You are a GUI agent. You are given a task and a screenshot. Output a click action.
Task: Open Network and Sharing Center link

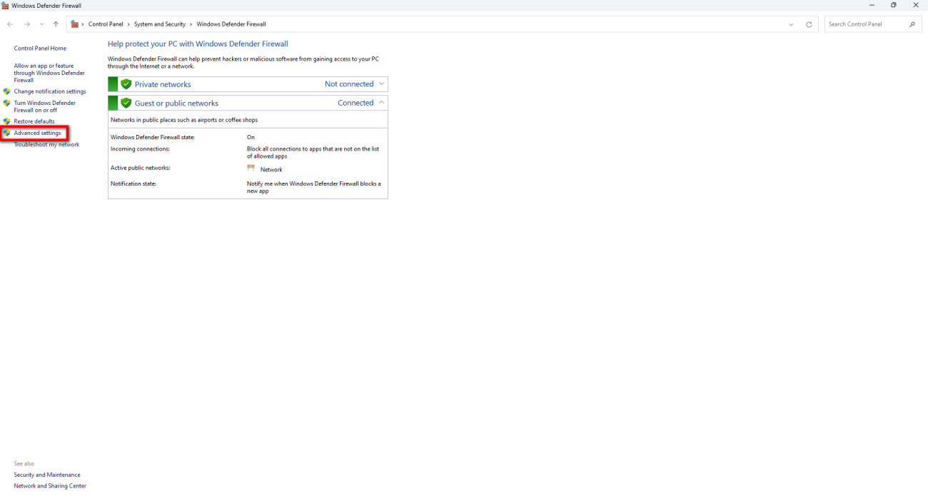50,486
